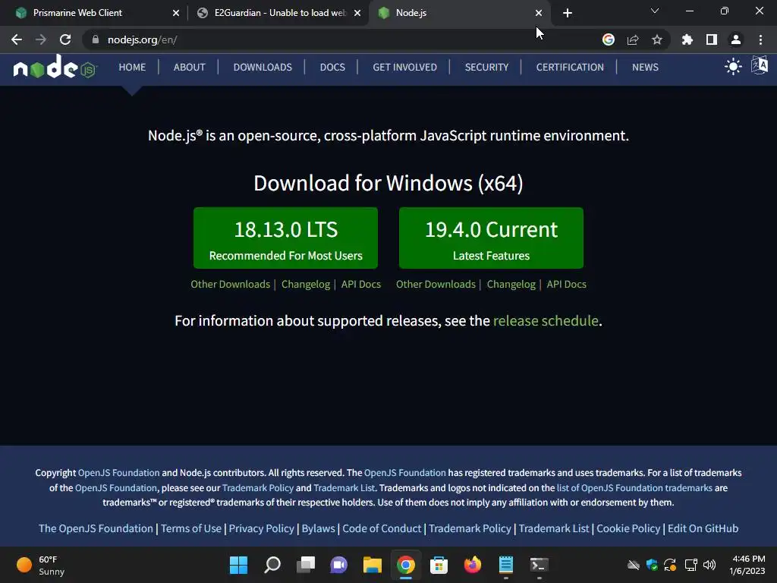Viewport: 777px width, 583px height.
Task: Open the Terms of Use footer link
Action: click(x=190, y=528)
